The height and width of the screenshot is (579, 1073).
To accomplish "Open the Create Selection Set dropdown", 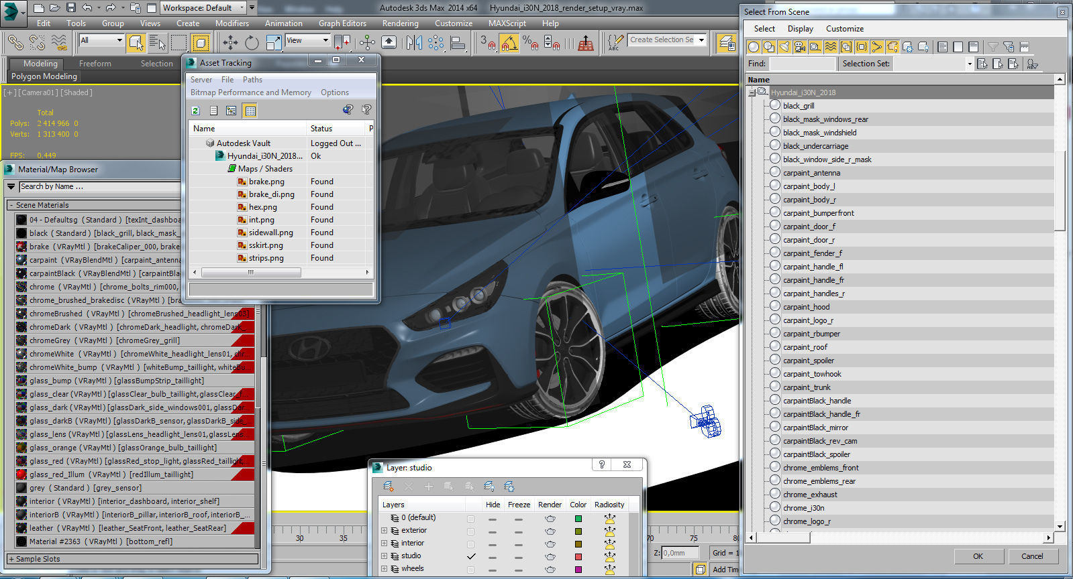I will pyautogui.click(x=701, y=40).
